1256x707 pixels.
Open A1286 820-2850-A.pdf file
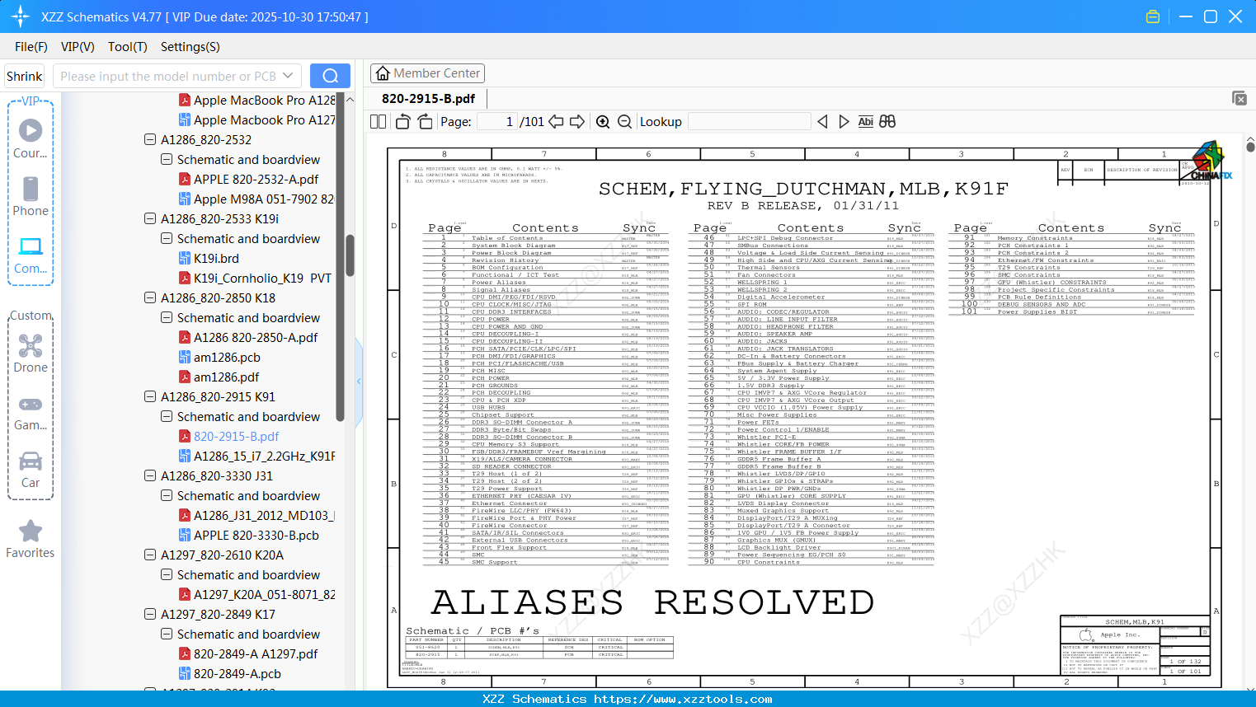(x=256, y=337)
